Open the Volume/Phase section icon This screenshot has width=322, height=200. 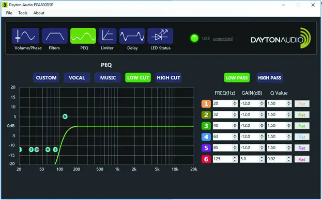tap(25, 36)
